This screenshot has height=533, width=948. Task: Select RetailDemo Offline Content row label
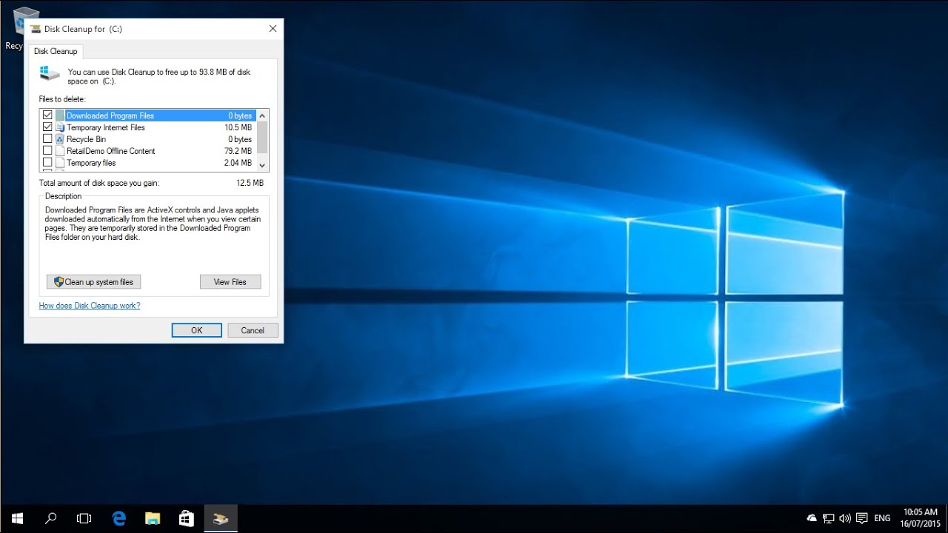[x=111, y=151]
